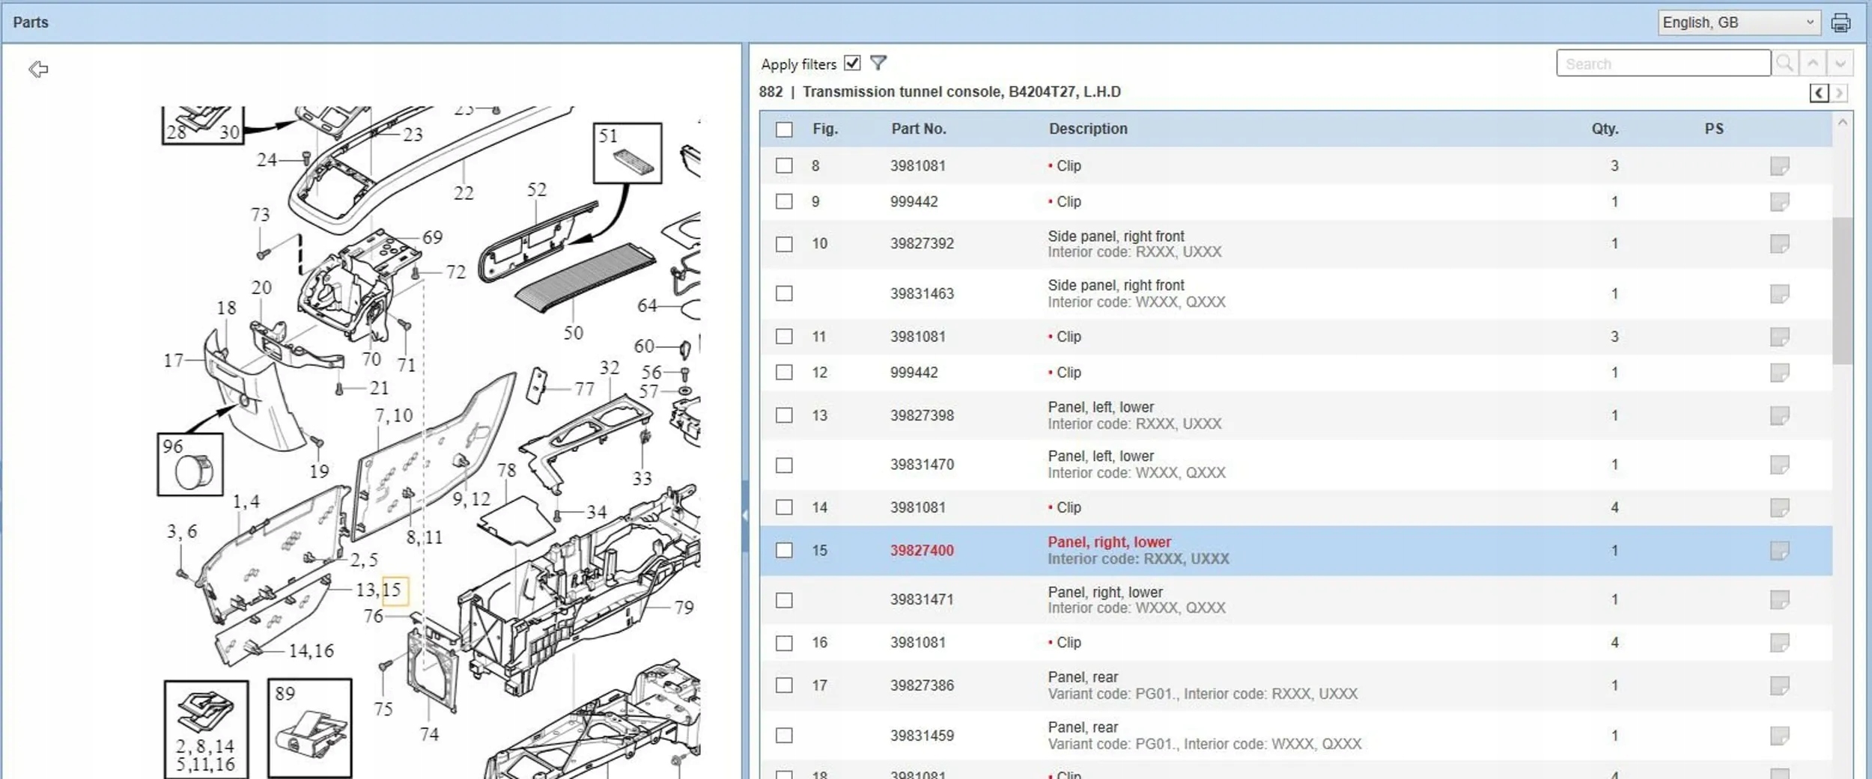The width and height of the screenshot is (1872, 779).
Task: Tick checkbox for part 39827398
Action: pyautogui.click(x=784, y=415)
